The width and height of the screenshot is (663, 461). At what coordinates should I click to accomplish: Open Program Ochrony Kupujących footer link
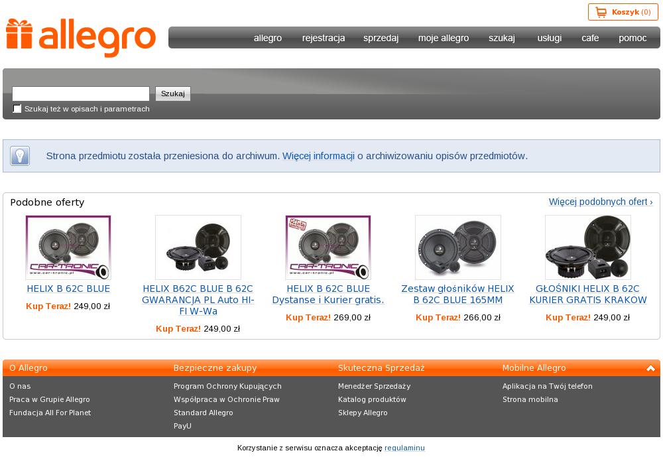coord(227,386)
